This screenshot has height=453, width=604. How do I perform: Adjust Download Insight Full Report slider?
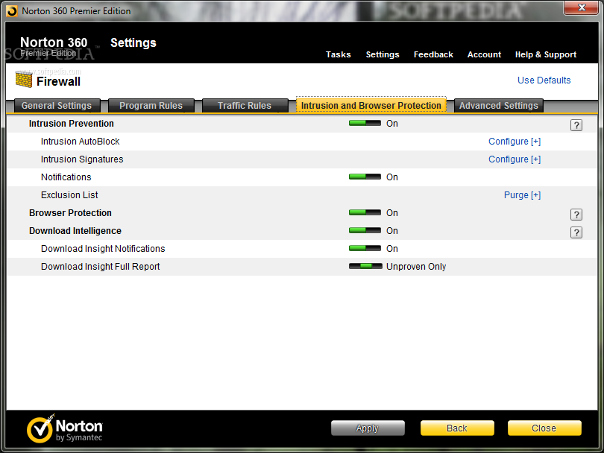pyautogui.click(x=365, y=266)
